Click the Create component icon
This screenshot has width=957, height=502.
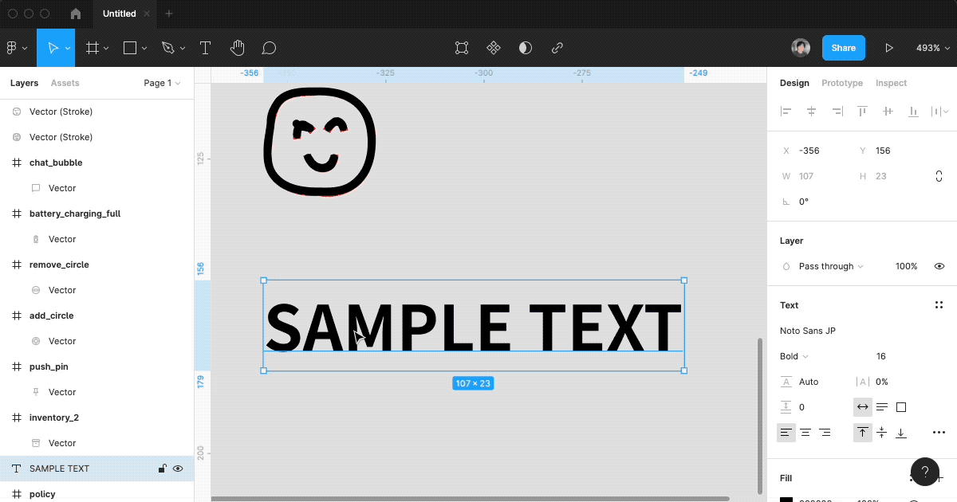tap(494, 48)
